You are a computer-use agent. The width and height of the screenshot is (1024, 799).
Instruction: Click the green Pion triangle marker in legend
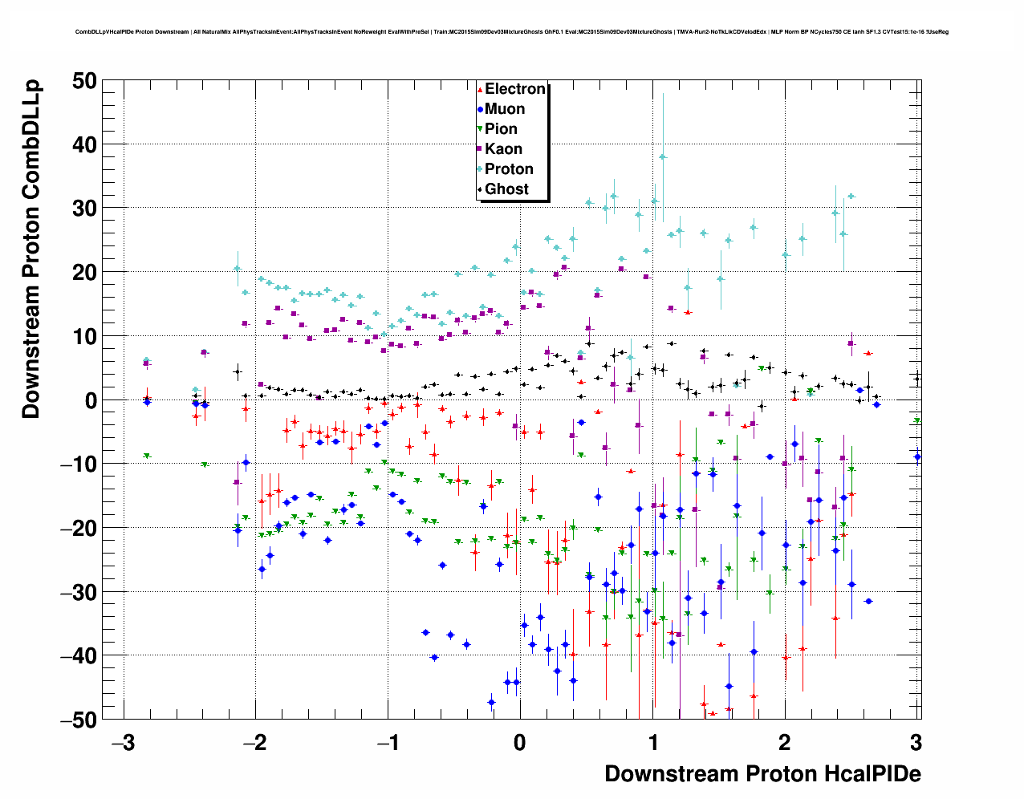[480, 130]
